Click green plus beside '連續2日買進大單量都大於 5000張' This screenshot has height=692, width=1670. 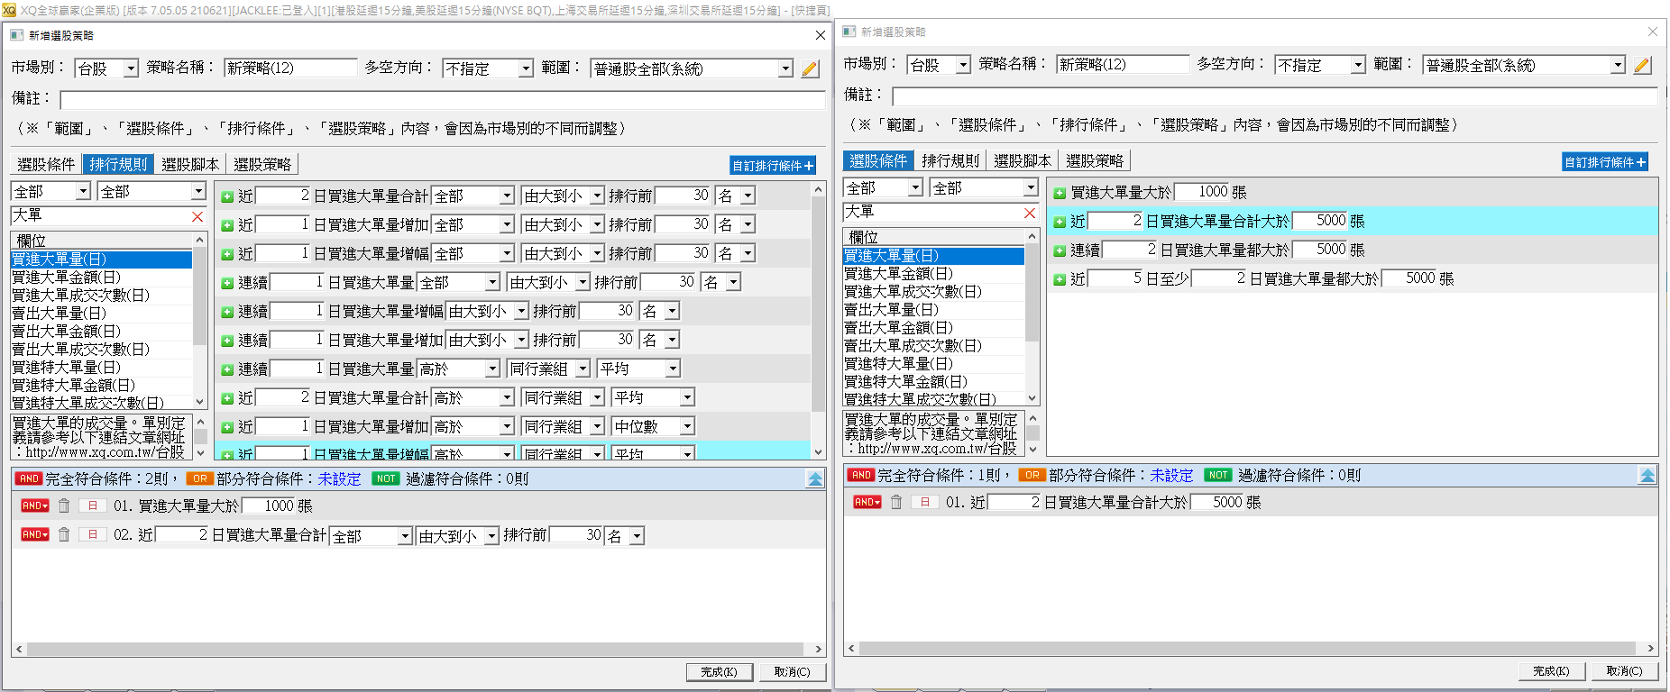(1060, 250)
